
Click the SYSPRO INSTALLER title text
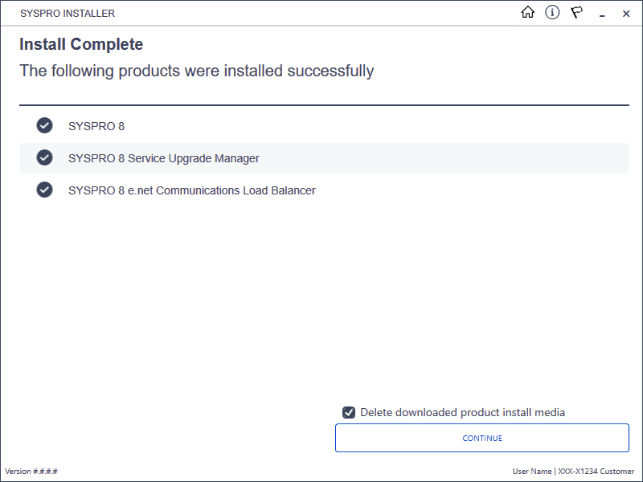[x=68, y=14]
